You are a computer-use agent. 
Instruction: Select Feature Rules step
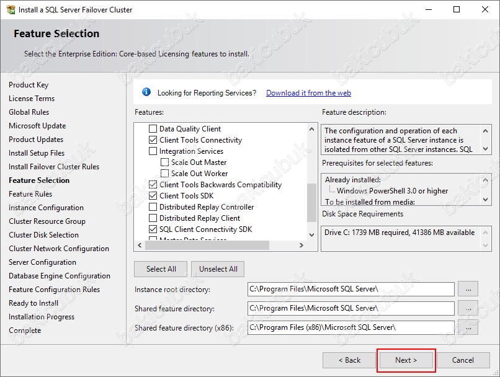pos(30,194)
